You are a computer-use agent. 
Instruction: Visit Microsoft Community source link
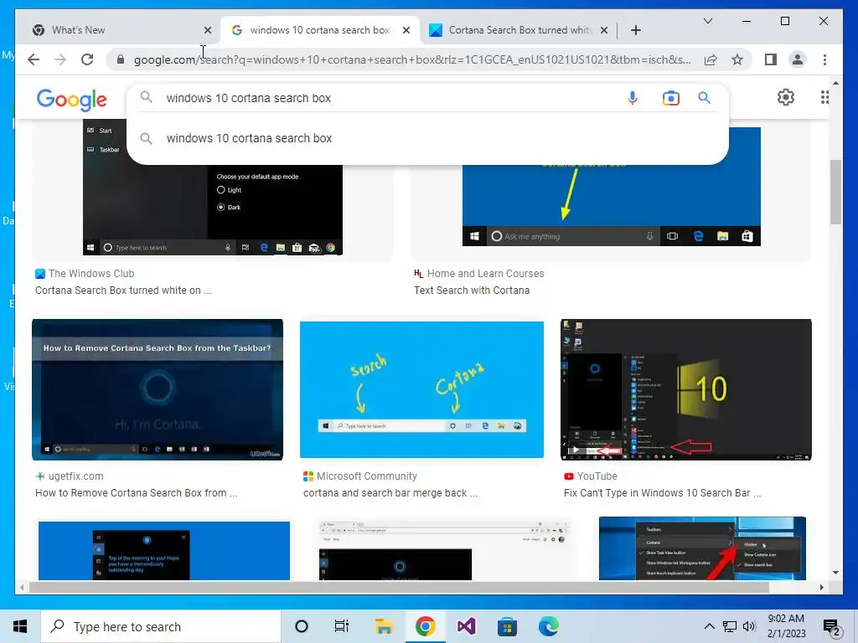360,476
